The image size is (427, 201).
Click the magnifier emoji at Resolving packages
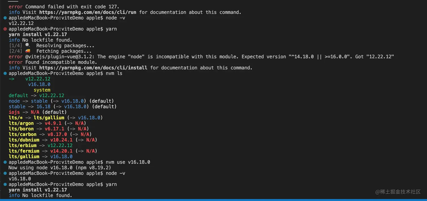pyautogui.click(x=27, y=46)
